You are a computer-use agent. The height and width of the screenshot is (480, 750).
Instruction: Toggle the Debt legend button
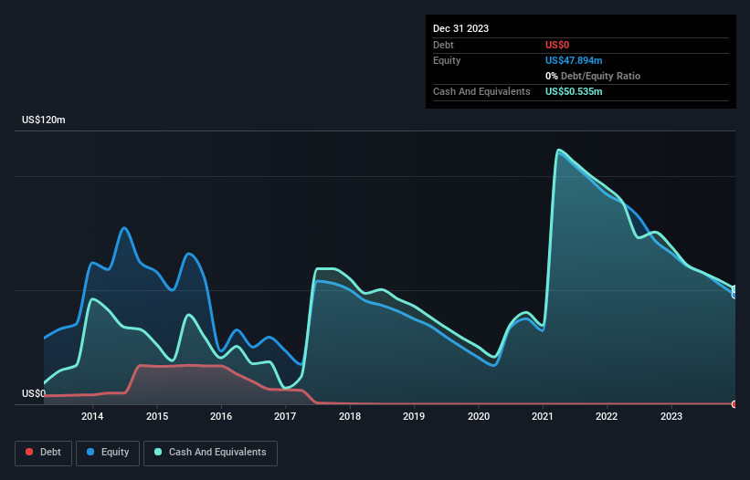[x=43, y=453]
